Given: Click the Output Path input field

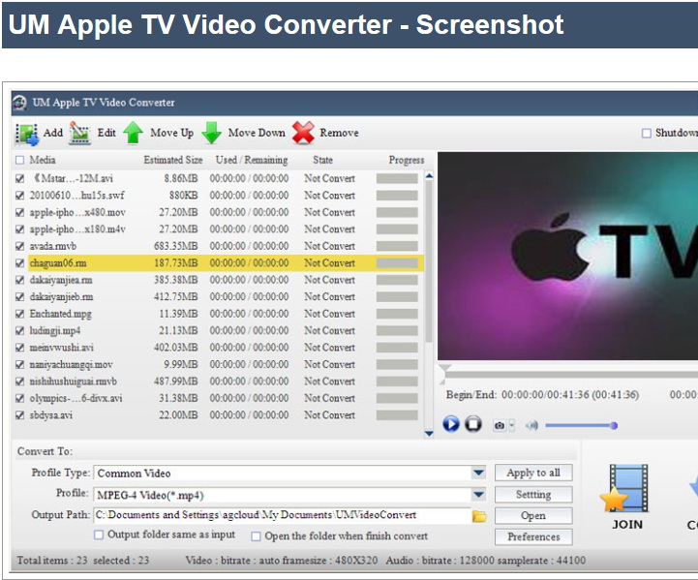Looking at the screenshot, I should point(283,515).
